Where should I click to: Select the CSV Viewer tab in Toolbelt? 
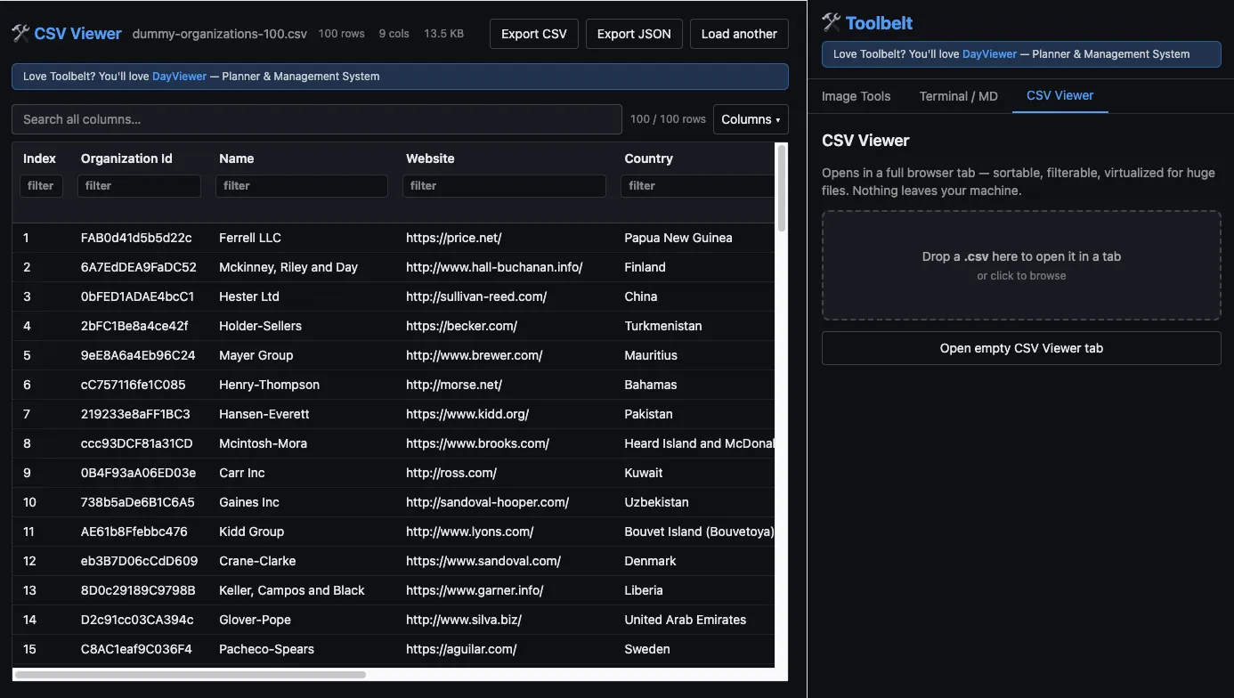click(x=1059, y=95)
